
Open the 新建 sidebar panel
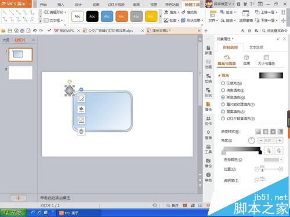[x=208, y=50]
